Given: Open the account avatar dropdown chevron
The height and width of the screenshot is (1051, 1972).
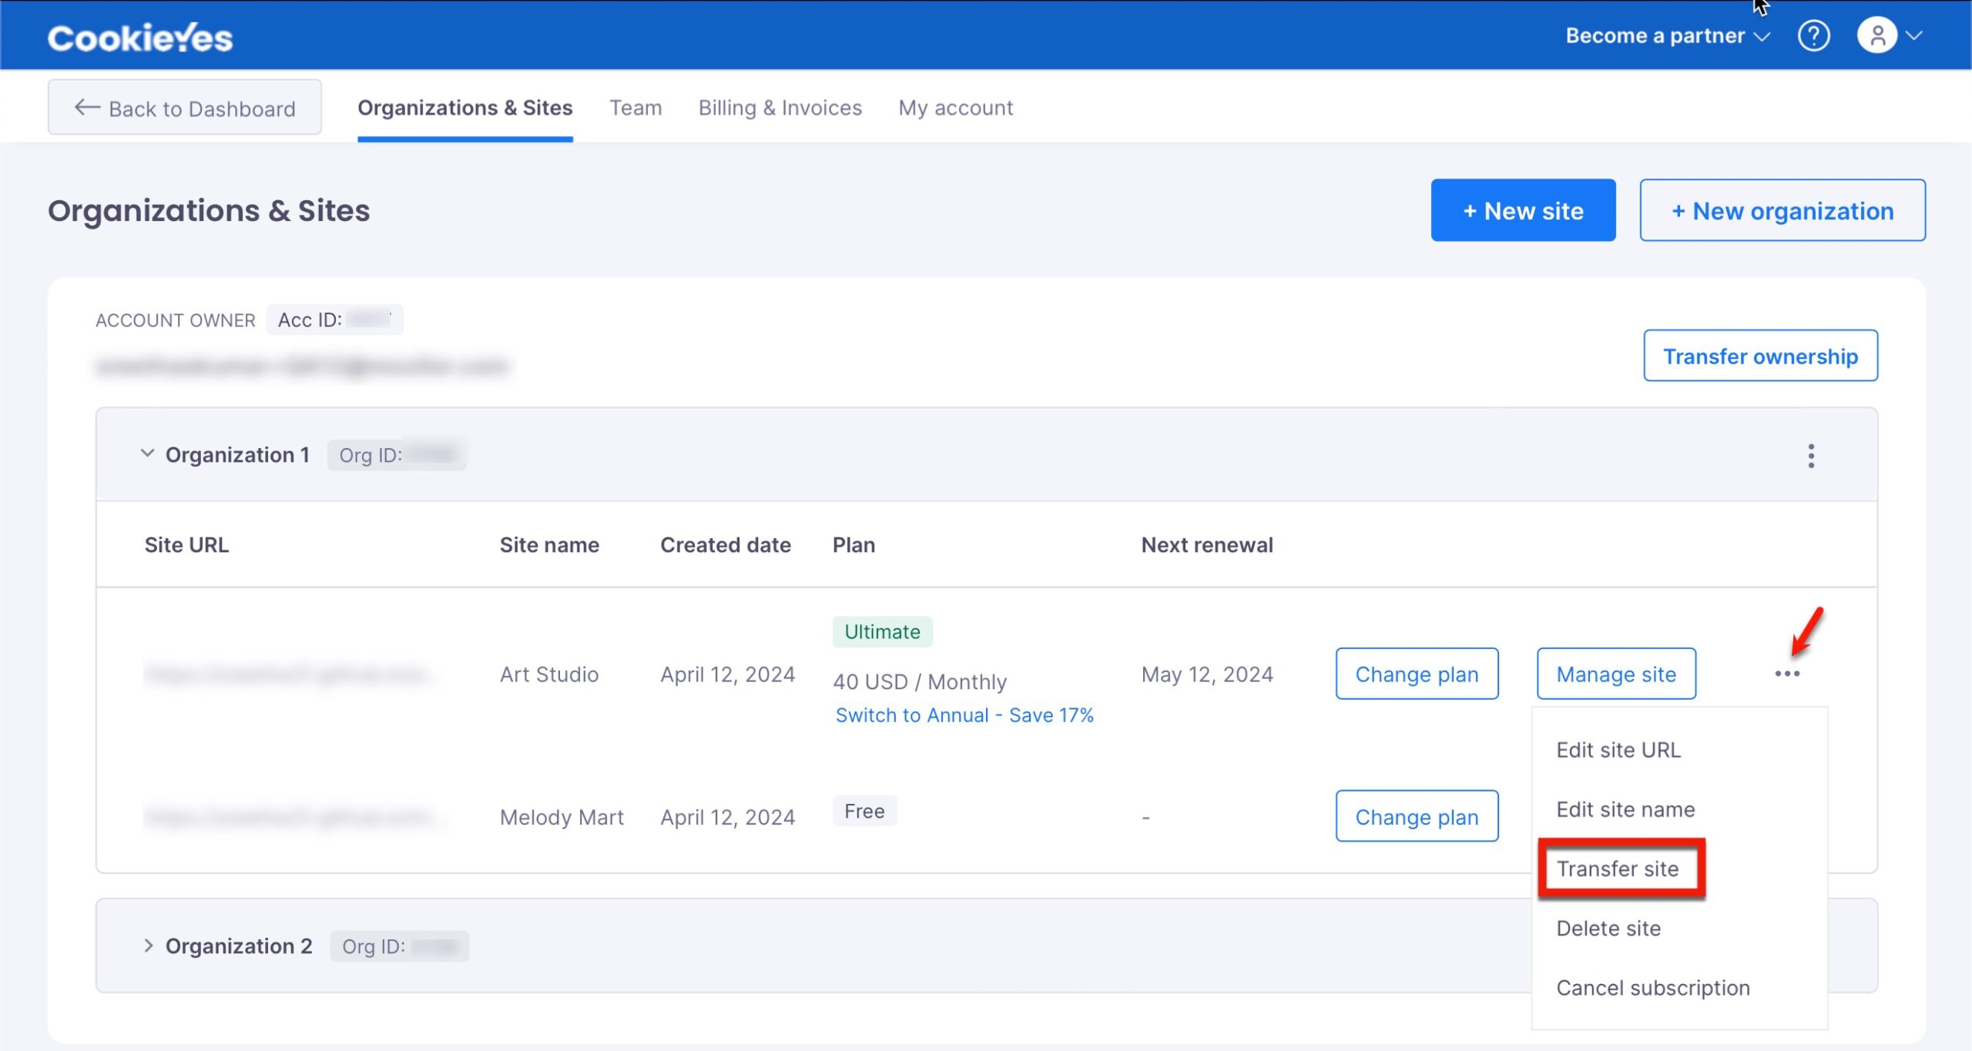Looking at the screenshot, I should 1913,35.
